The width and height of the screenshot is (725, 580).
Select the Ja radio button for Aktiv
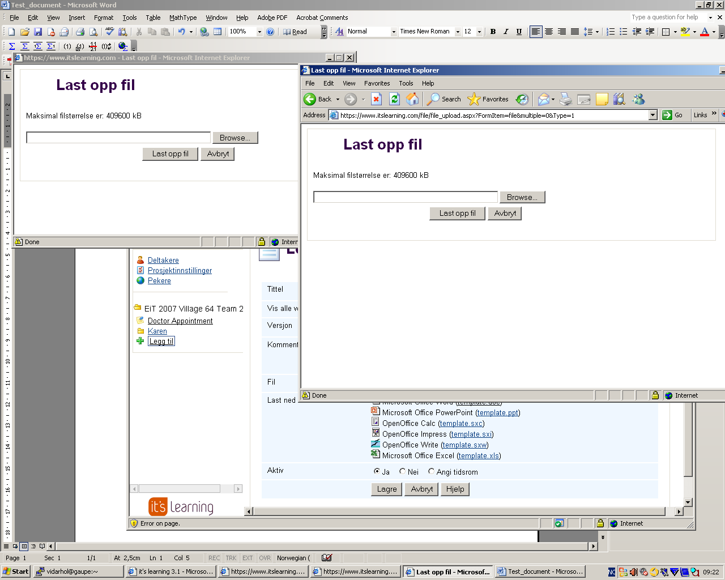tap(377, 471)
